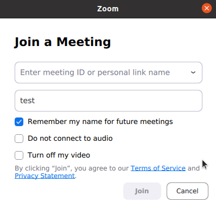Click the greyed-out Join button

click(142, 191)
